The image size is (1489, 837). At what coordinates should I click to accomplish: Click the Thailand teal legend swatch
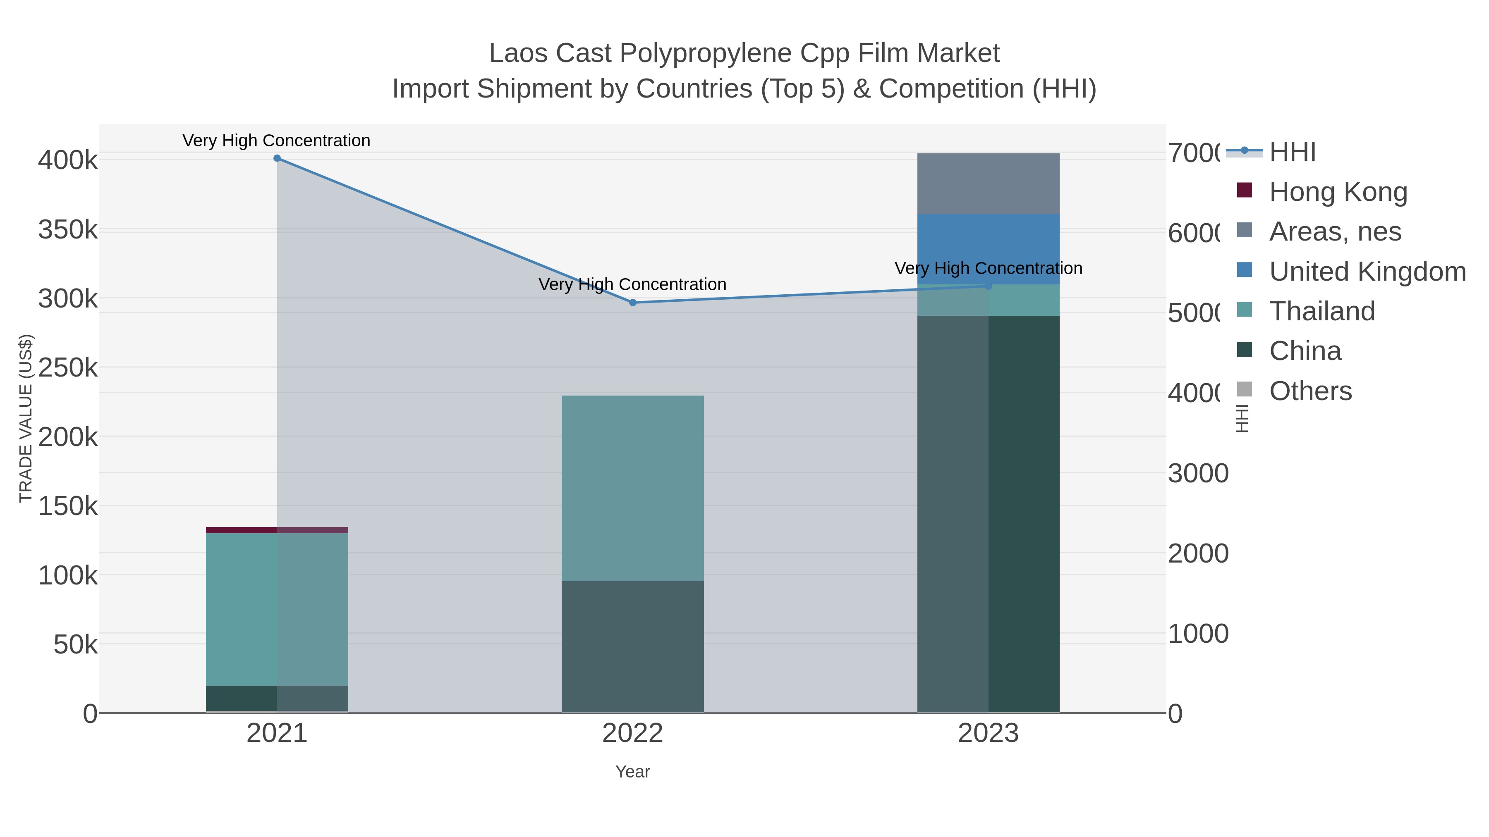[x=1245, y=310]
